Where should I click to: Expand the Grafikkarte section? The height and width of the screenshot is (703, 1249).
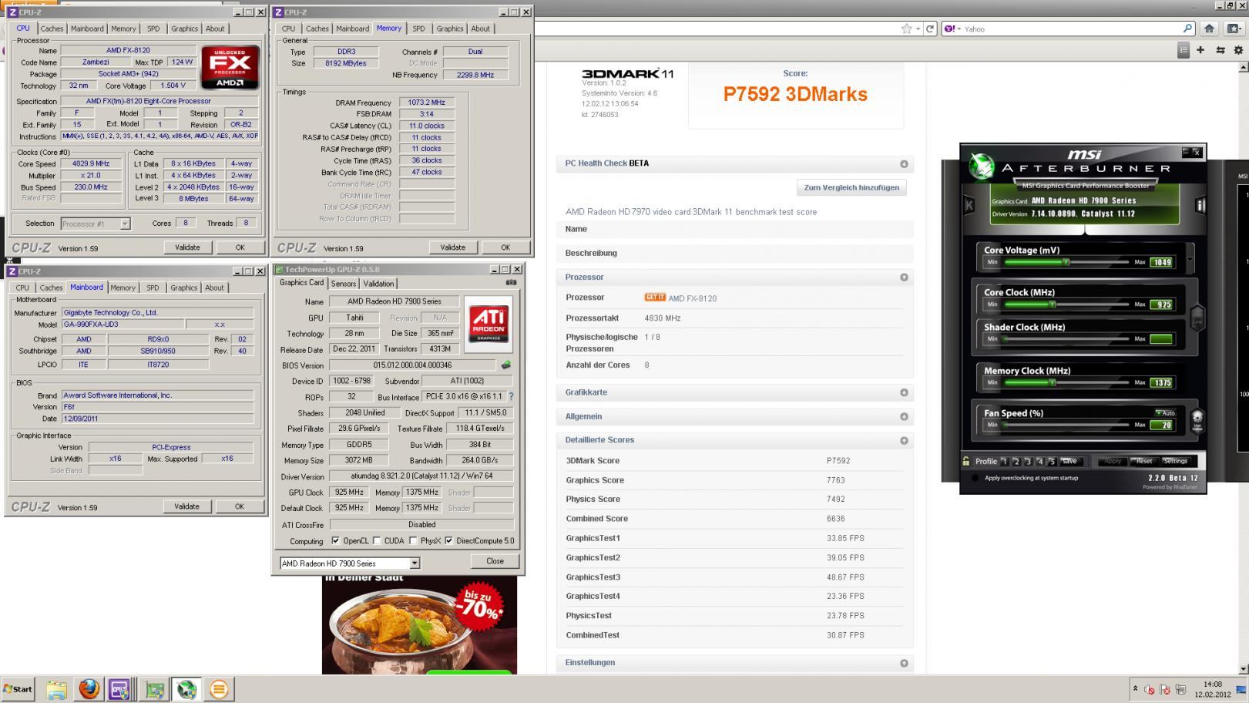(x=904, y=393)
